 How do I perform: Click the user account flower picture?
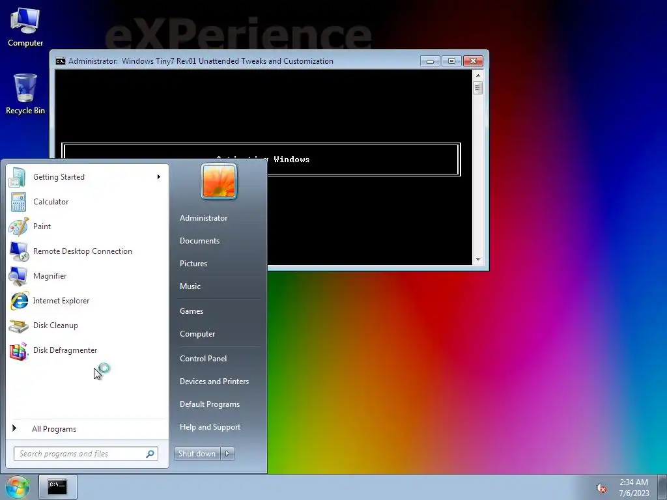click(219, 182)
